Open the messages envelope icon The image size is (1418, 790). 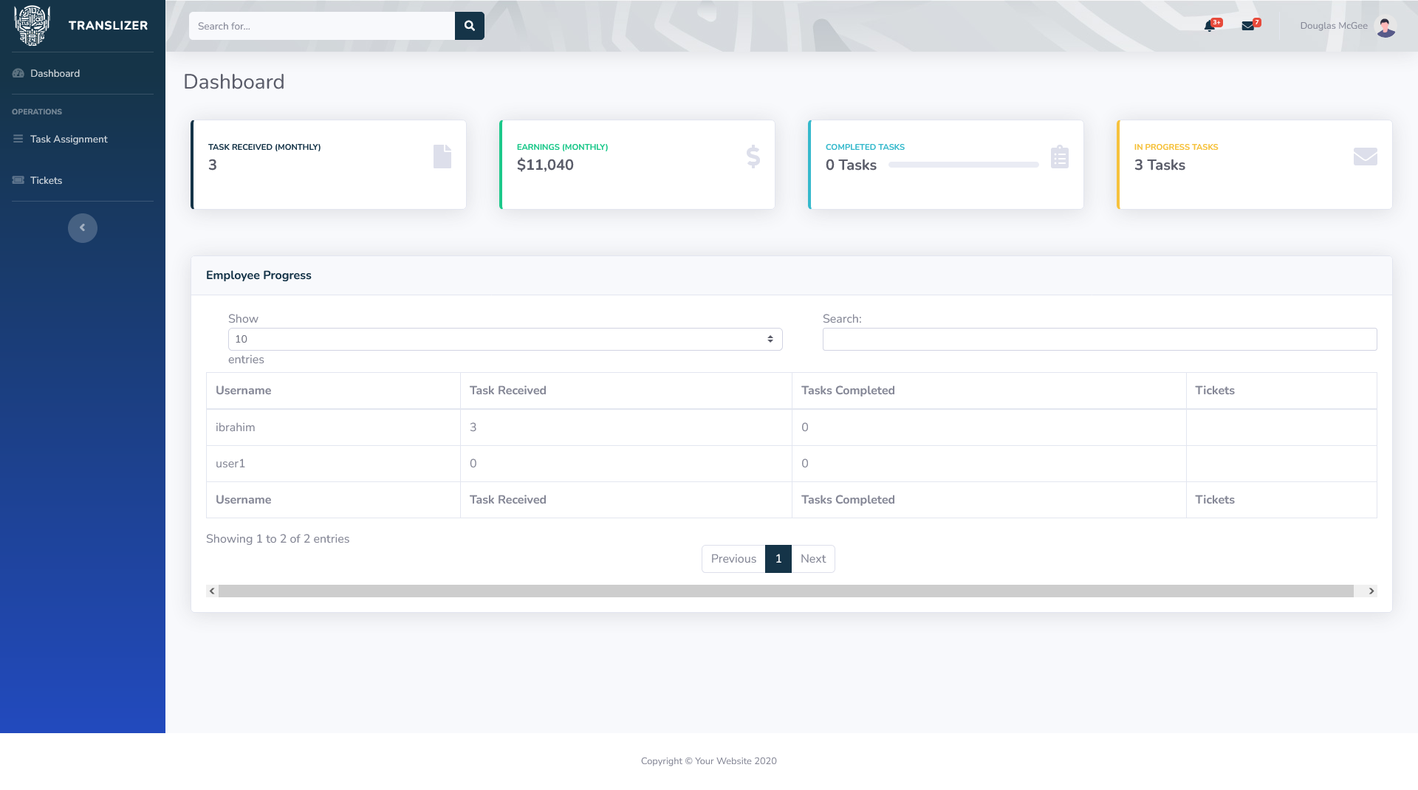pyautogui.click(x=1247, y=26)
